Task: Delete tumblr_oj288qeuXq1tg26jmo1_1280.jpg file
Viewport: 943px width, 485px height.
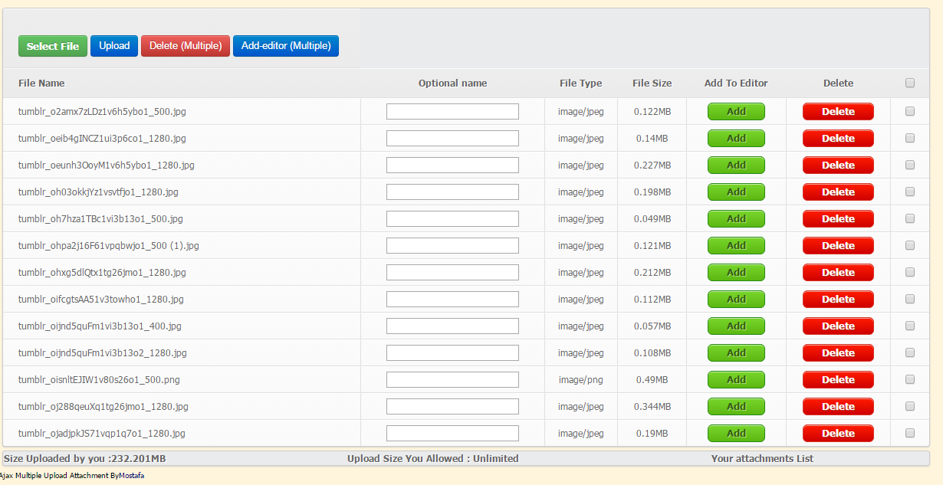Action: click(x=838, y=407)
